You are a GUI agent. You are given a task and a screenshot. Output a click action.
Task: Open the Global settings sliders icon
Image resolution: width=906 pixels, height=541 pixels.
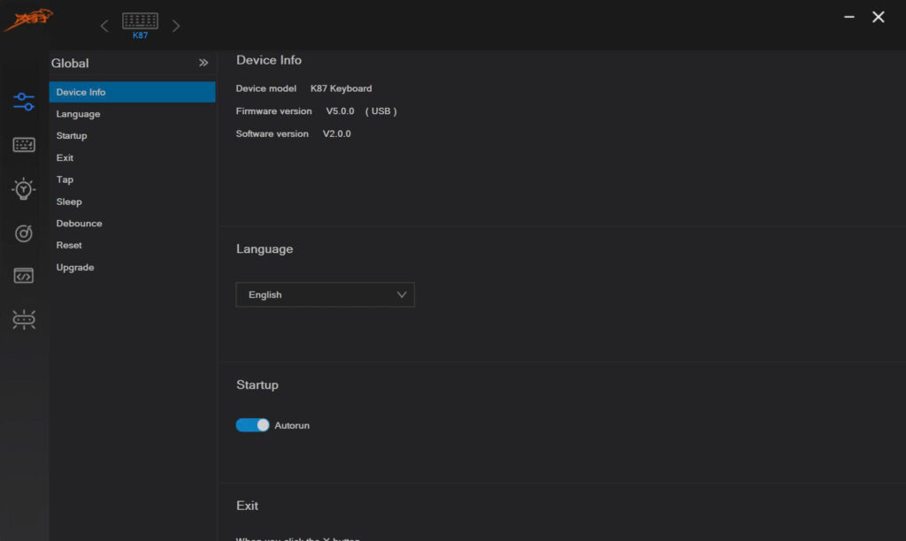(24, 102)
